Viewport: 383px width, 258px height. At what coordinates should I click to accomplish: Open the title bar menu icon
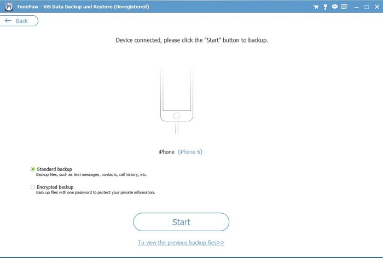344,7
